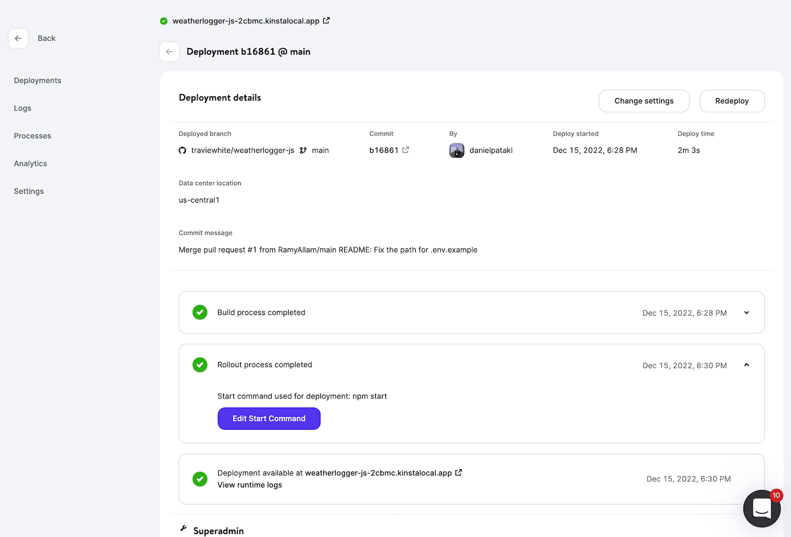The width and height of the screenshot is (791, 537).
Task: Open the View runtime logs link
Action: [x=250, y=485]
